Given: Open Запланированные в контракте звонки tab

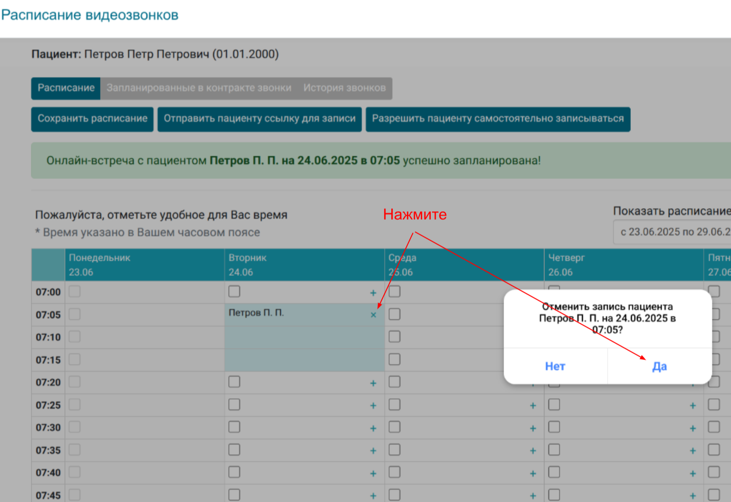Looking at the screenshot, I should (x=199, y=88).
